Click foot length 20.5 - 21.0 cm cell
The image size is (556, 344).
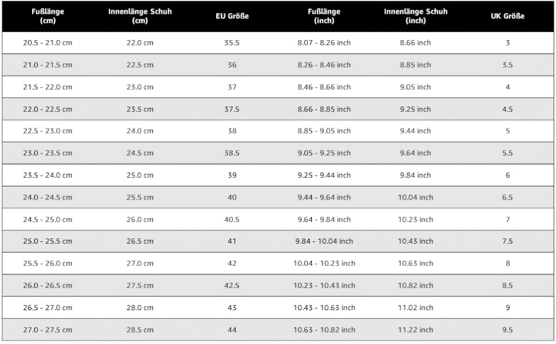(x=48, y=43)
